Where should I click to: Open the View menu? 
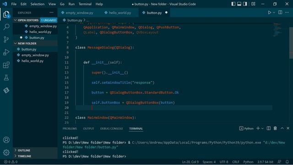click(52, 4)
